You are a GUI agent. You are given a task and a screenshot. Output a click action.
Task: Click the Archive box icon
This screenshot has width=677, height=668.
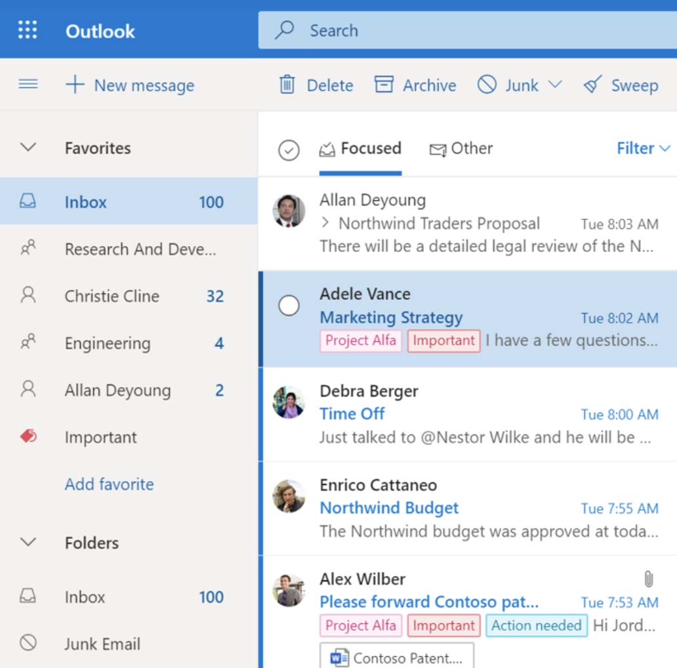coord(383,84)
